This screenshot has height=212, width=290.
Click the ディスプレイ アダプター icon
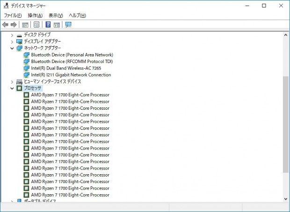pyautogui.click(x=19, y=42)
